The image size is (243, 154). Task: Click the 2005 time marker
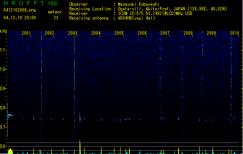(119, 33)
